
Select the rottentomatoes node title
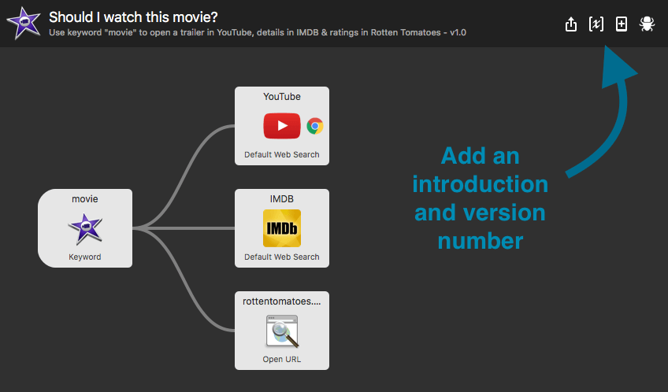282,301
